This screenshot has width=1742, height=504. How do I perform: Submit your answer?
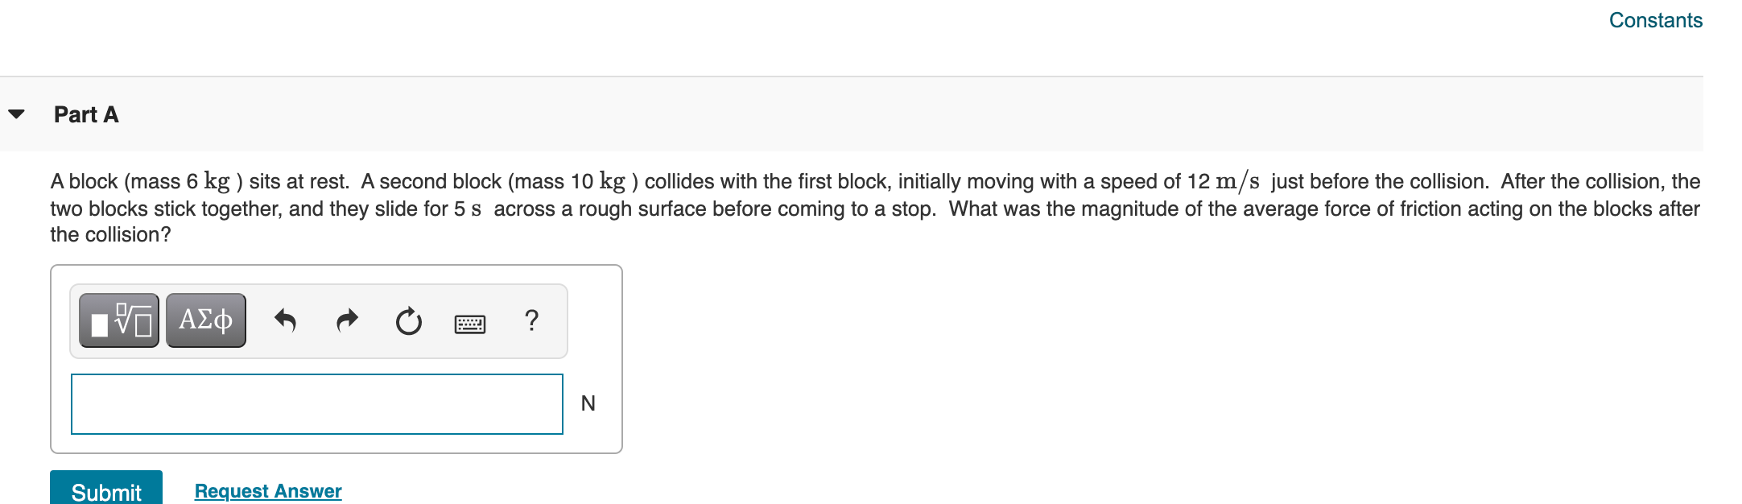[105, 492]
